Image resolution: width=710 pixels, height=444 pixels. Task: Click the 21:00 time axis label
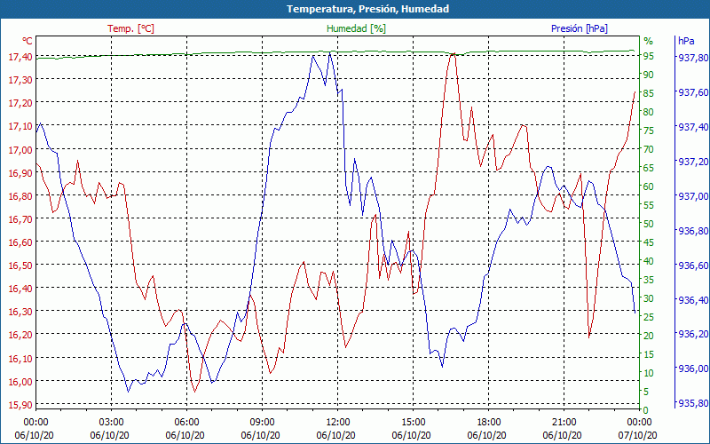pyautogui.click(x=564, y=423)
